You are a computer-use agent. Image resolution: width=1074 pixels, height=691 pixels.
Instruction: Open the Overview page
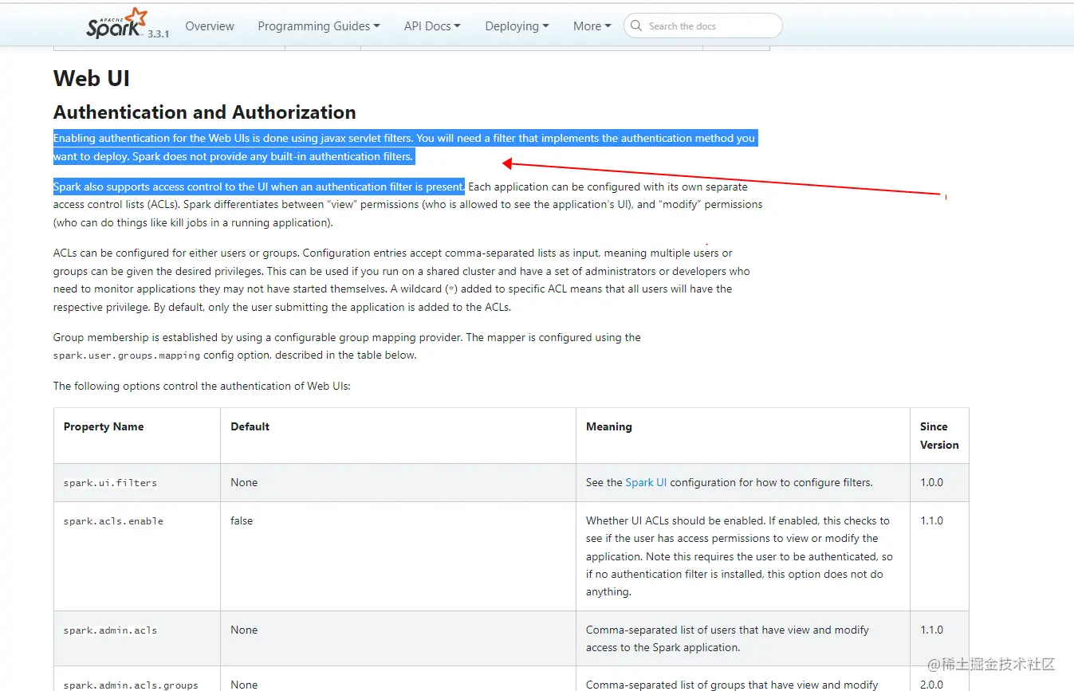[x=210, y=26]
